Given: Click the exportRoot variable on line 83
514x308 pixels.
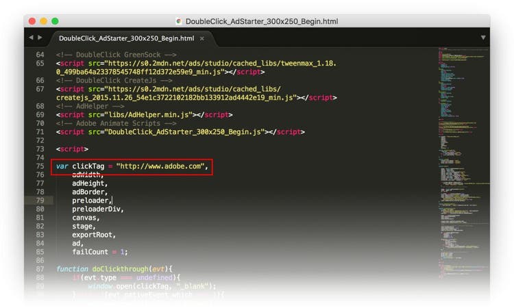Looking at the screenshot, I should pyautogui.click(x=93, y=235).
